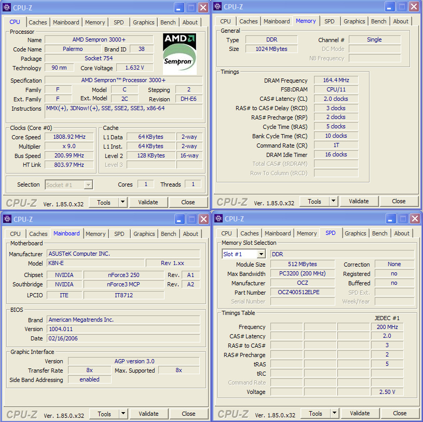Click the Level 2 cache value 128 KBytes
This screenshot has height=422, width=423.
(x=151, y=155)
